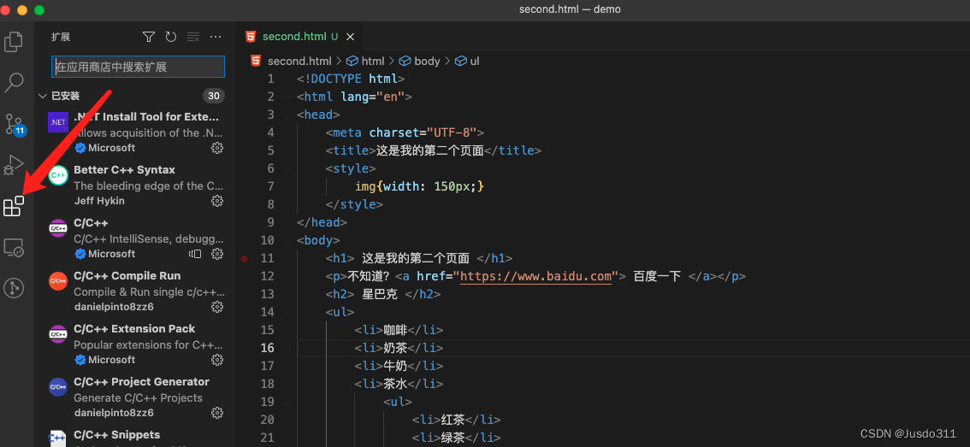Image resolution: width=970 pixels, height=447 pixels.
Task: Open the Remote Explorer view
Action: coord(14,247)
